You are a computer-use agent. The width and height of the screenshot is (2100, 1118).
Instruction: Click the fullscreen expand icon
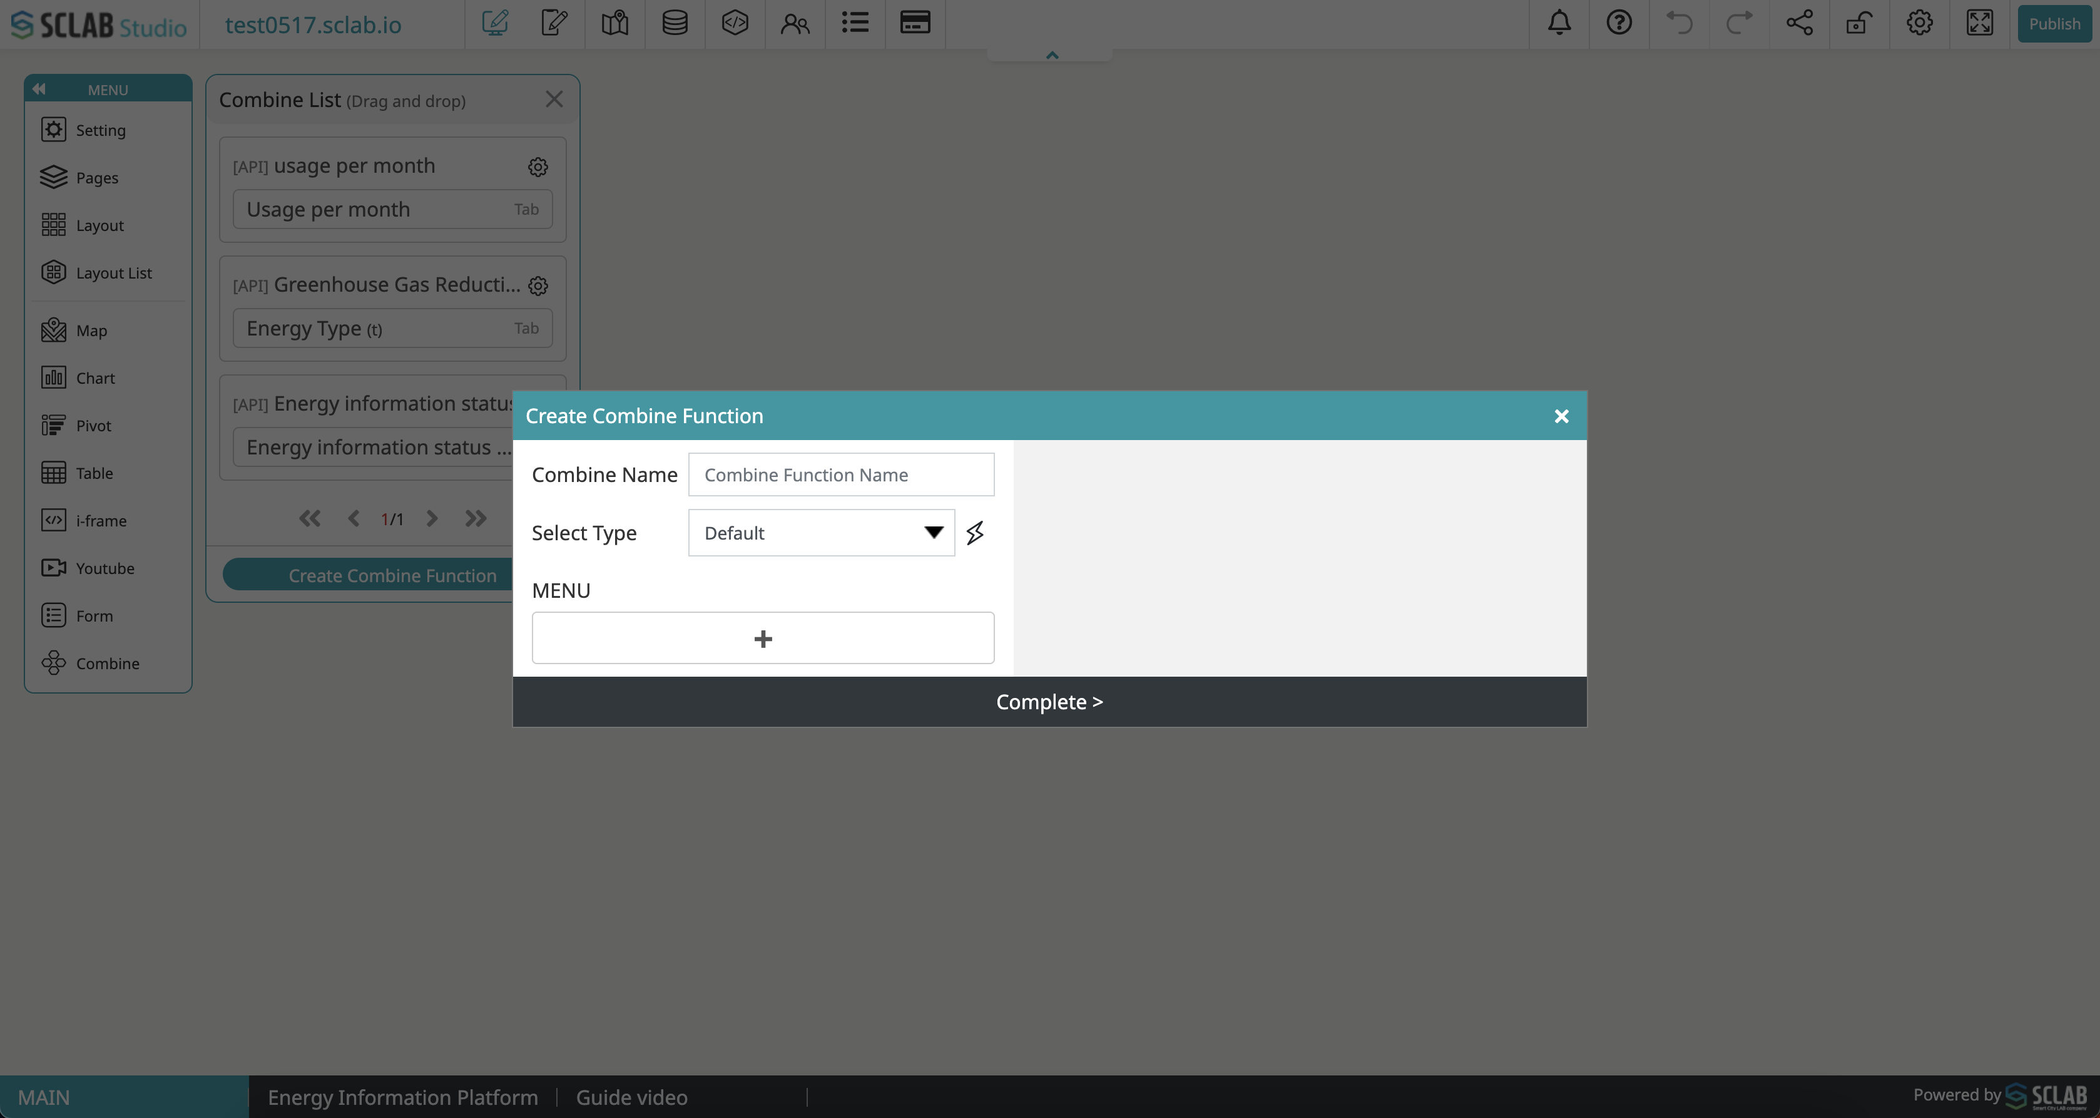1979,23
